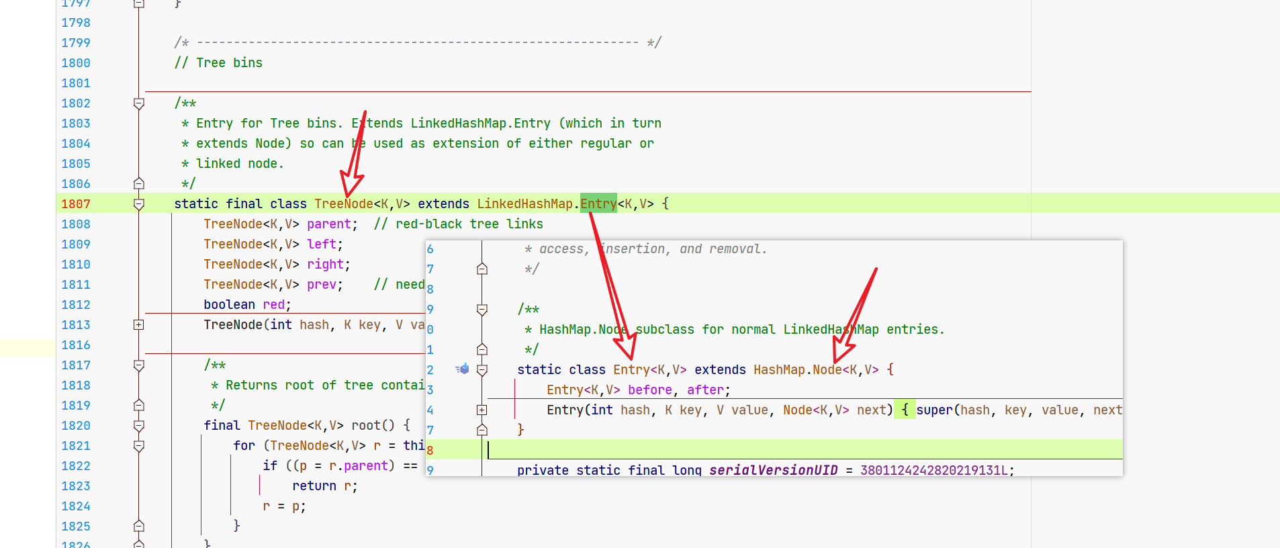Click the 'prev' field on line 1811

(322, 284)
